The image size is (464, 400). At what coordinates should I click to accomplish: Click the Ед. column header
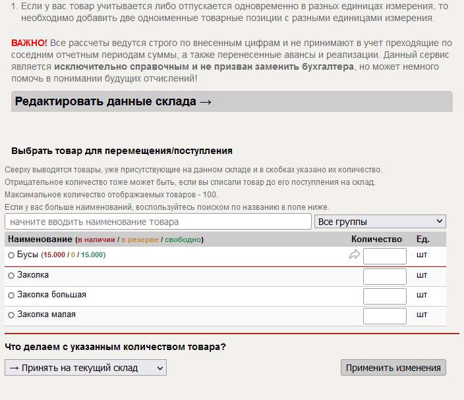point(423,239)
